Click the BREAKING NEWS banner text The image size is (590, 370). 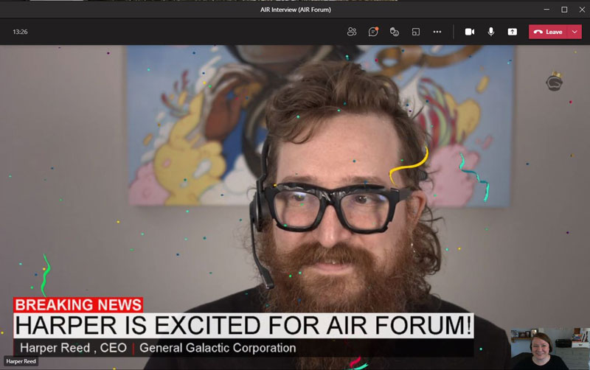coord(78,304)
